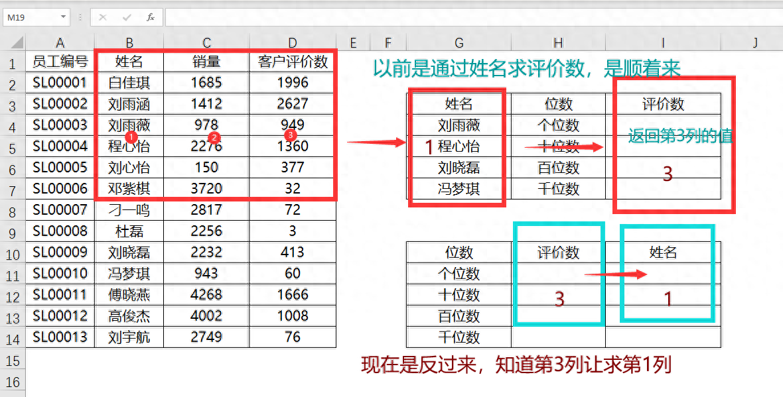Select column E header
Screen dimensions: 783x397
pos(353,43)
